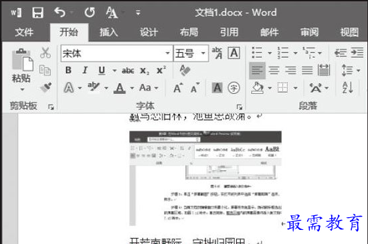Switch to the 插入 tab
Viewport: 368px width, 244px height.
[x=108, y=32]
